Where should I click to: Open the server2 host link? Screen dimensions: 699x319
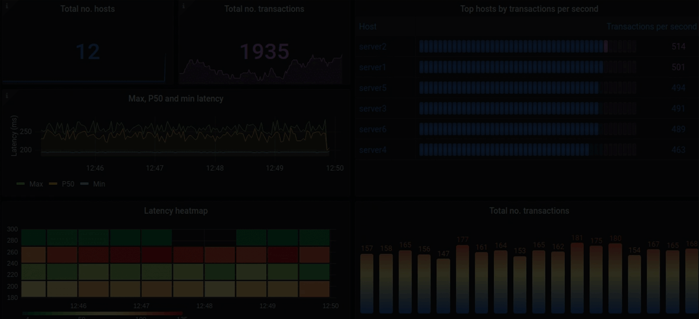(372, 47)
